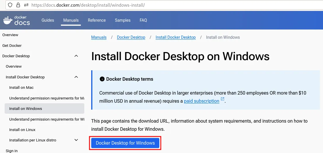The width and height of the screenshot is (323, 153).
Task: Collapse the Install Docker Desktop sidebar section
Action: [x=76, y=77]
